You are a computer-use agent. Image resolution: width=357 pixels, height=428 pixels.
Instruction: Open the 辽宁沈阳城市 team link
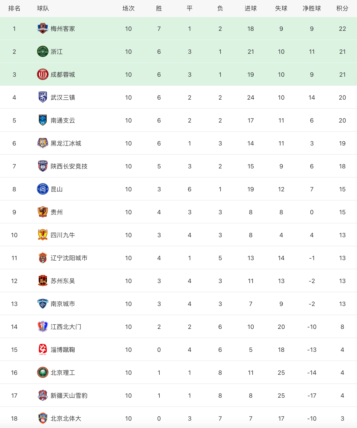click(69, 258)
